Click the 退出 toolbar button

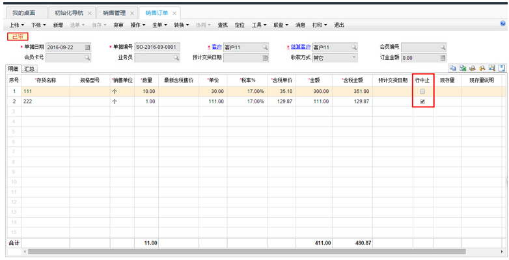coord(339,25)
